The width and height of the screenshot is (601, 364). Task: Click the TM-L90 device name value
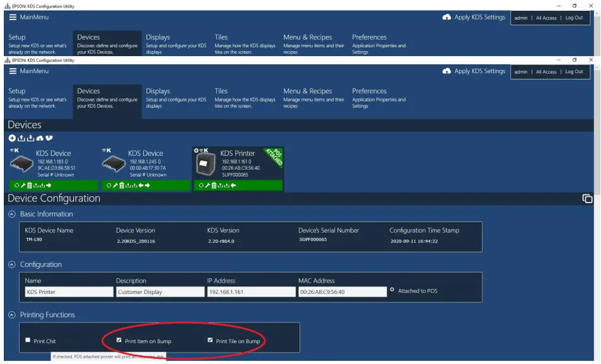point(33,239)
